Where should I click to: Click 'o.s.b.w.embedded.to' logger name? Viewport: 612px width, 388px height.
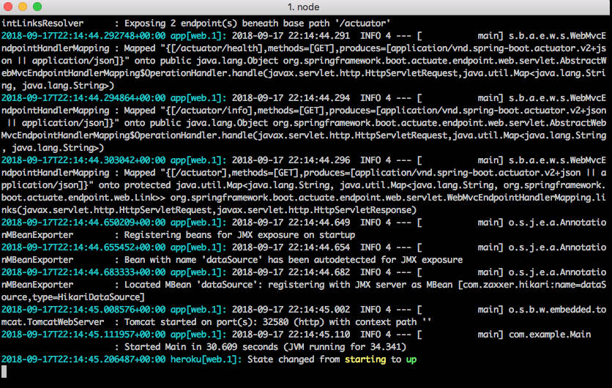[557, 310]
